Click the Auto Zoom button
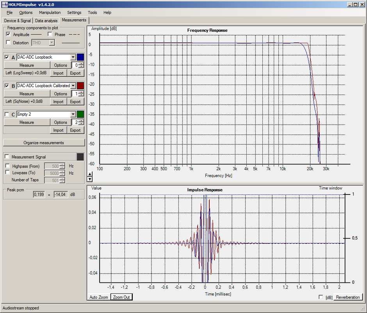This screenshot has width=367, height=313. pos(99,297)
